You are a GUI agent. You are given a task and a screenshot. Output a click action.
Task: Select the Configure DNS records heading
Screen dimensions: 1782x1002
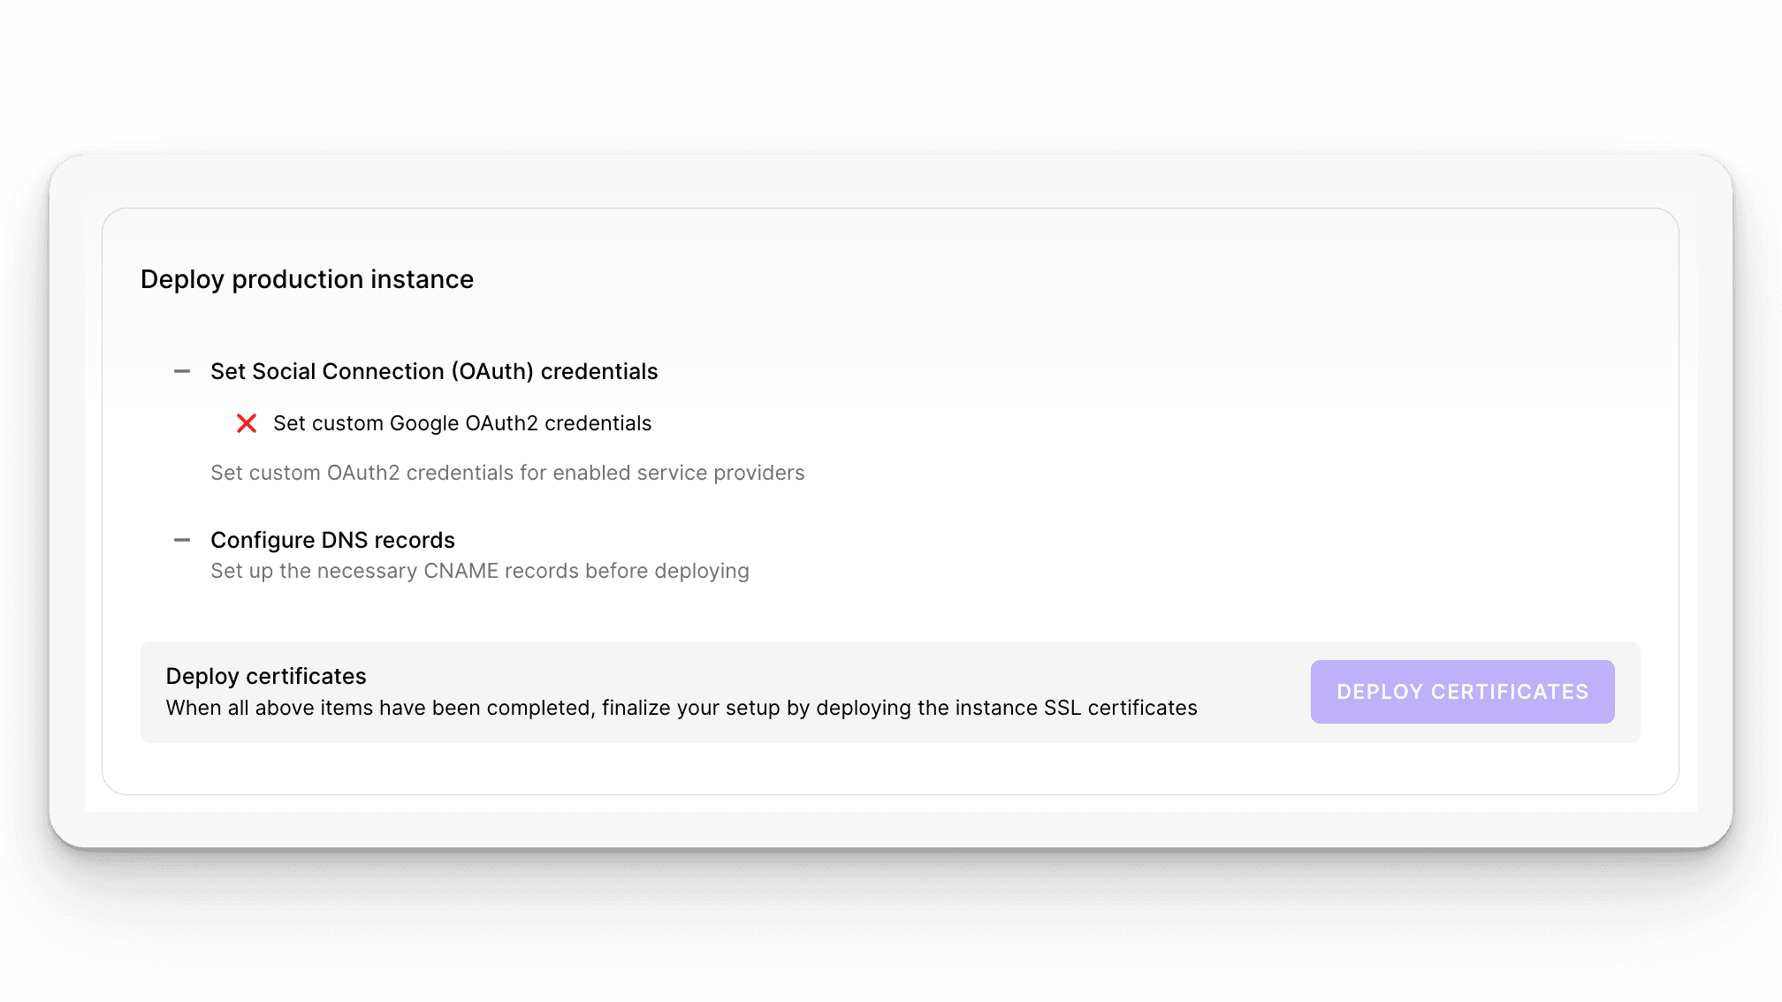point(332,540)
